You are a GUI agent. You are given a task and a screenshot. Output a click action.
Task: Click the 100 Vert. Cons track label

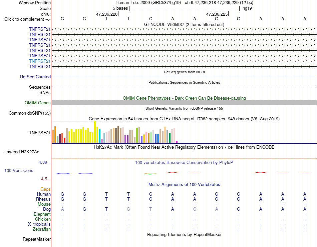19,170
